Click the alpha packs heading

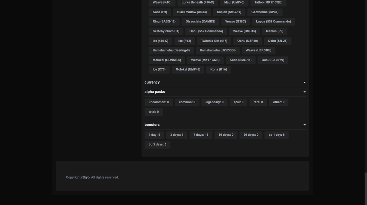pos(155,92)
